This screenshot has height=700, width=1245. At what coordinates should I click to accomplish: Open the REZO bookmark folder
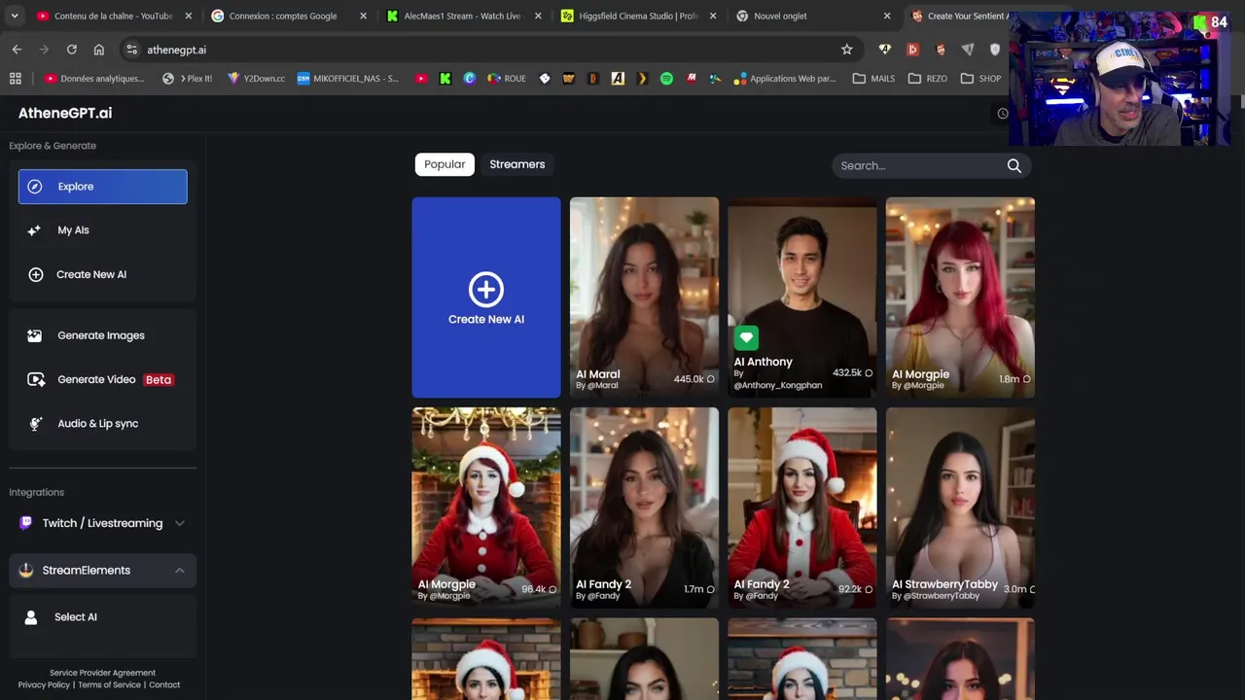tap(928, 79)
